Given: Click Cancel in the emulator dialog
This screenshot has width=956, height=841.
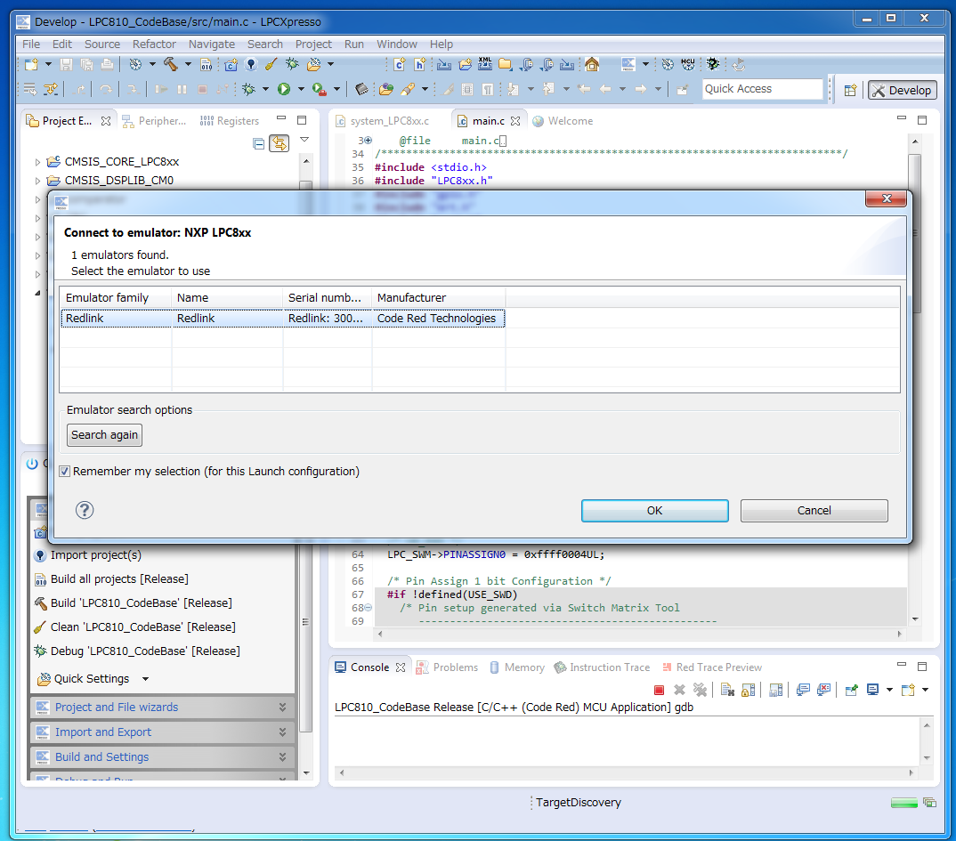Looking at the screenshot, I should (x=814, y=511).
